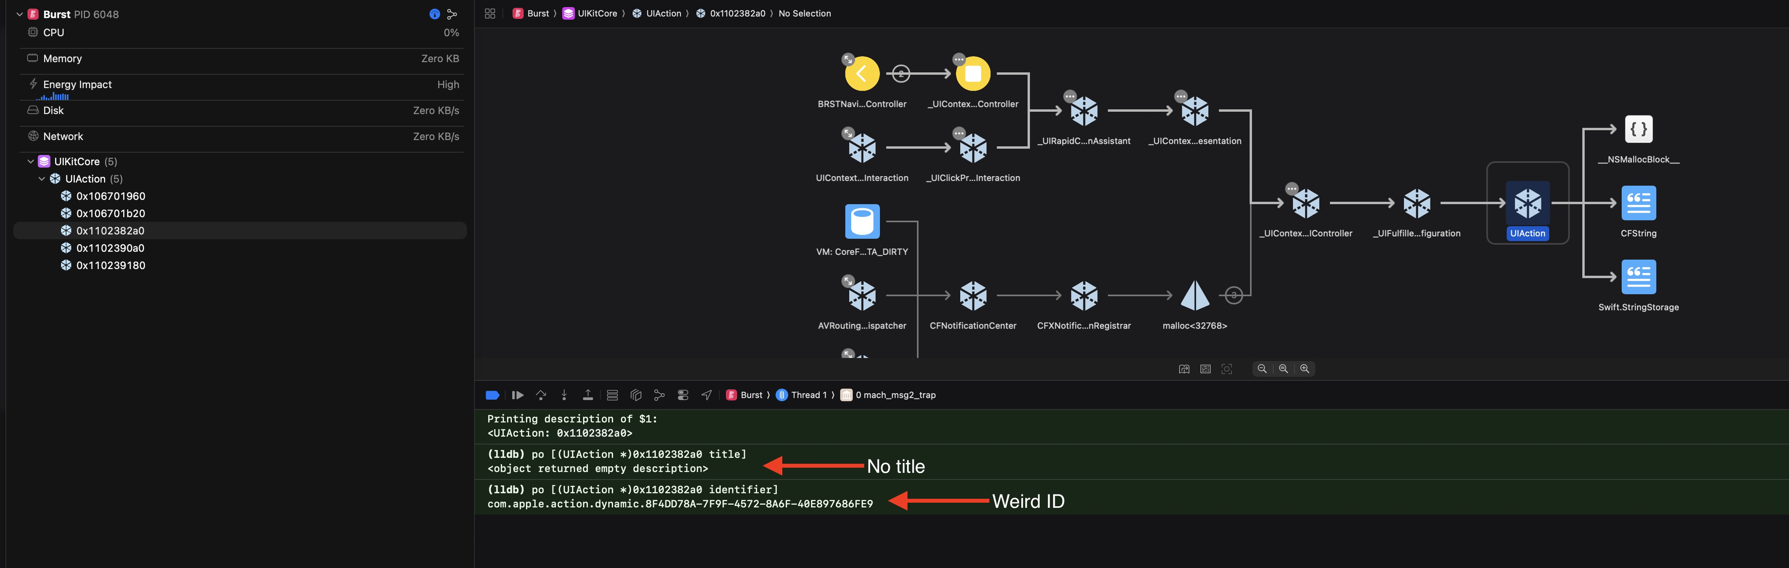Collapse the UIKitCore (5) group

point(31,162)
